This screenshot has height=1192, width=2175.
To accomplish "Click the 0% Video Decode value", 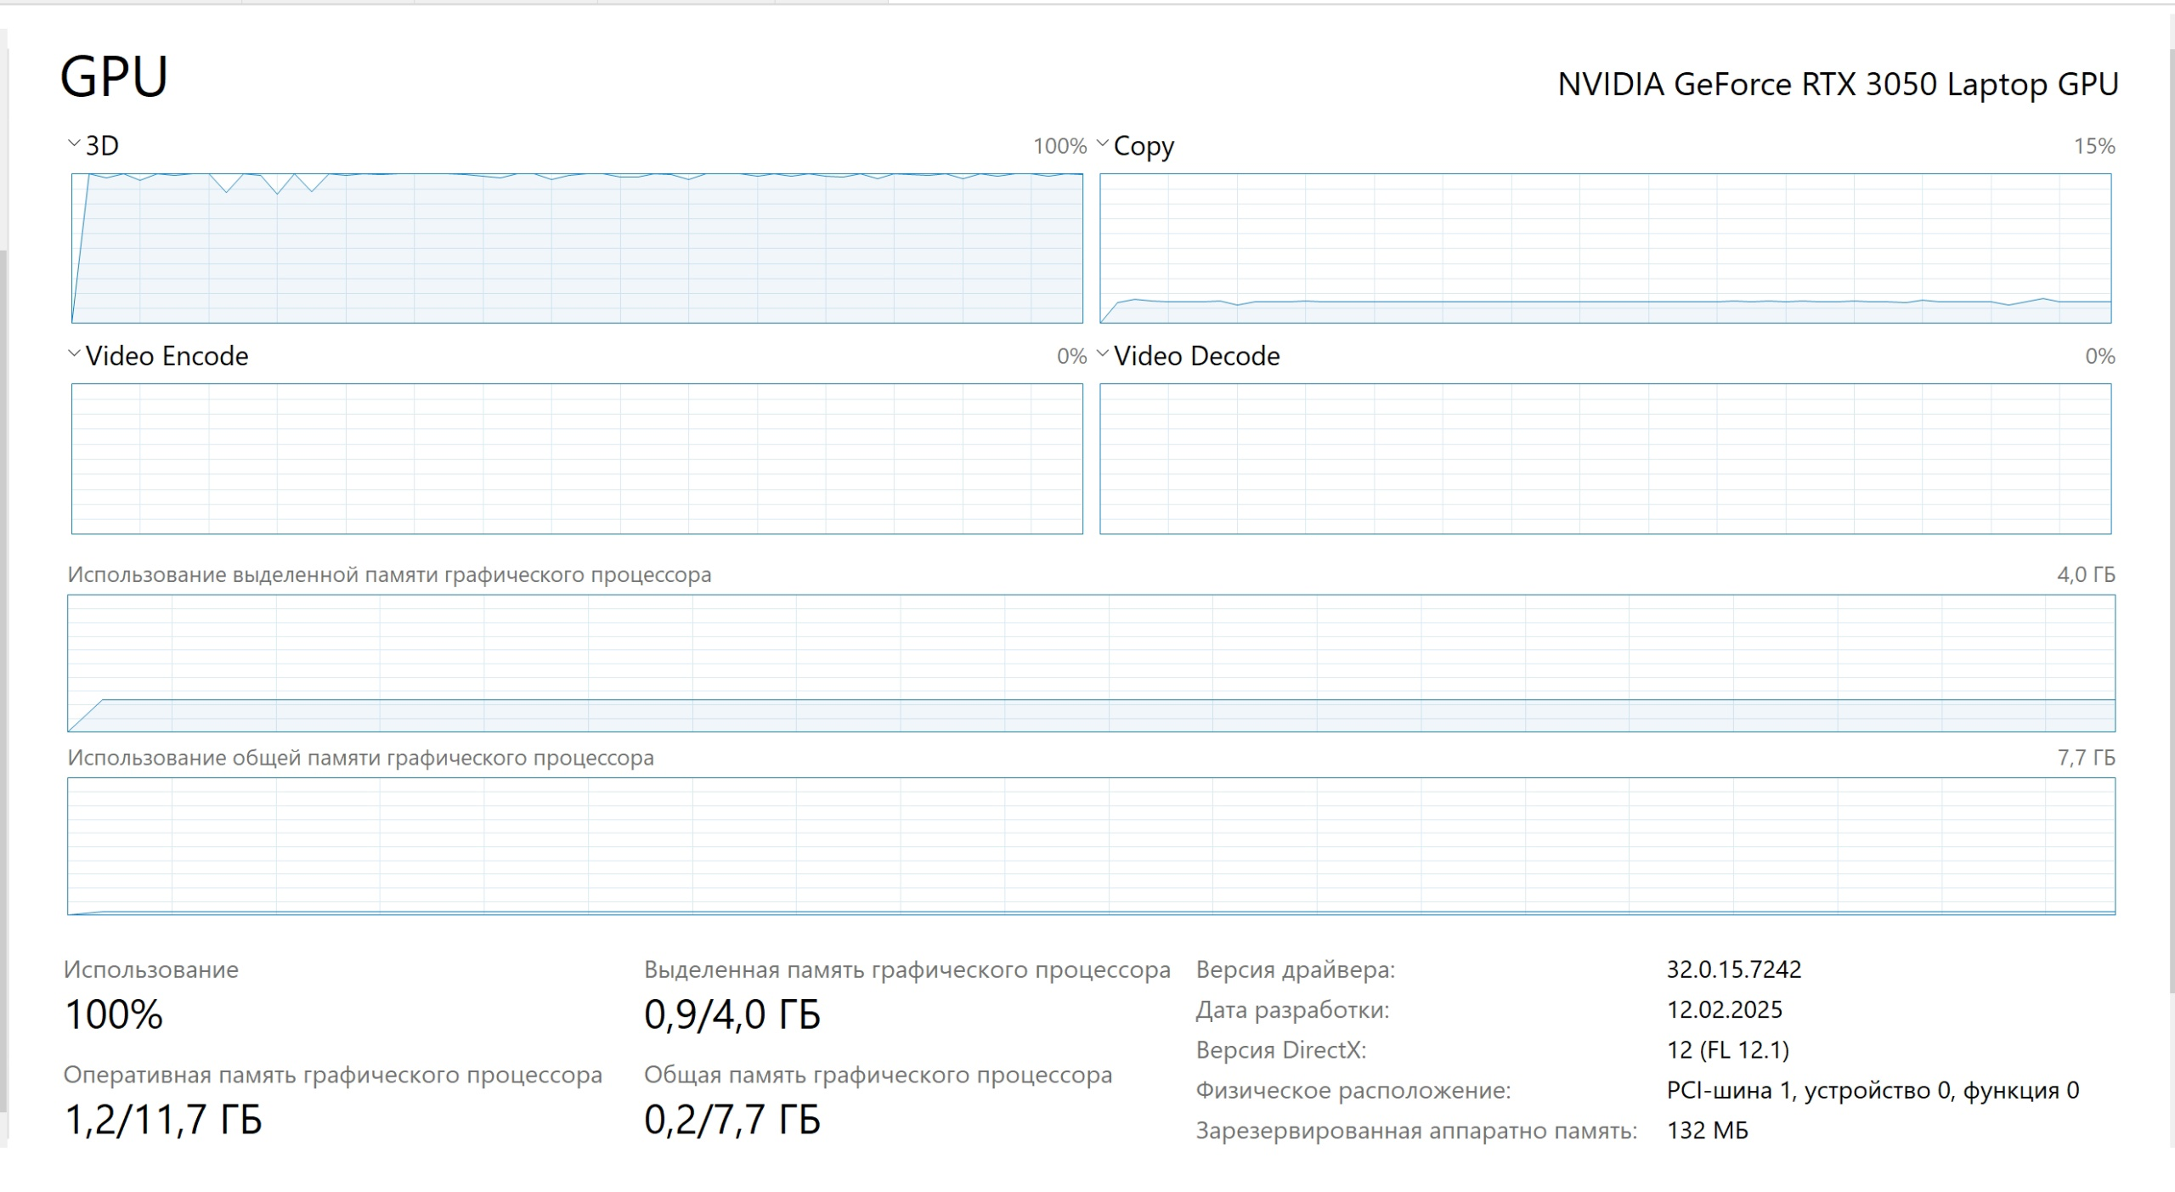I will pyautogui.click(x=2100, y=356).
